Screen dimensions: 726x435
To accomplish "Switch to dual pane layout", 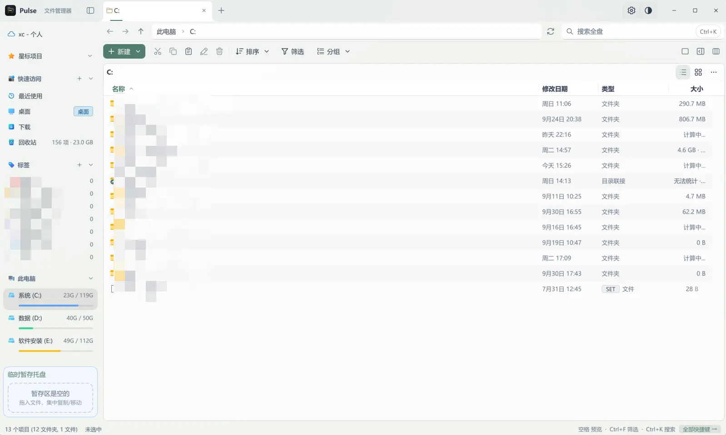I will [716, 51].
